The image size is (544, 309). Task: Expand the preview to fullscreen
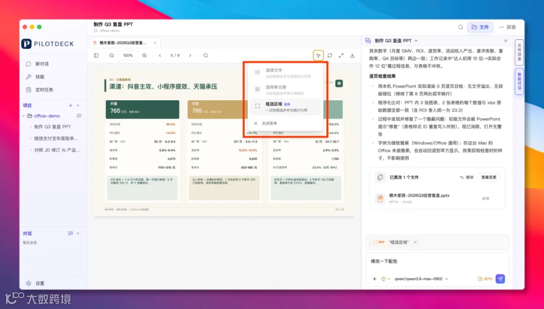coord(341,56)
